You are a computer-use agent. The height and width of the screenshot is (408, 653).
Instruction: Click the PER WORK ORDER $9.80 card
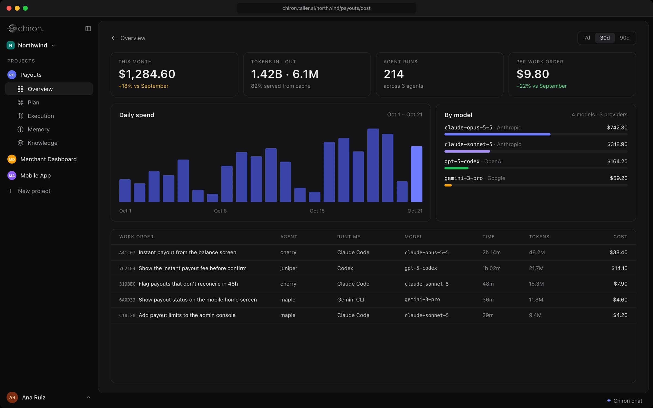[x=572, y=74]
